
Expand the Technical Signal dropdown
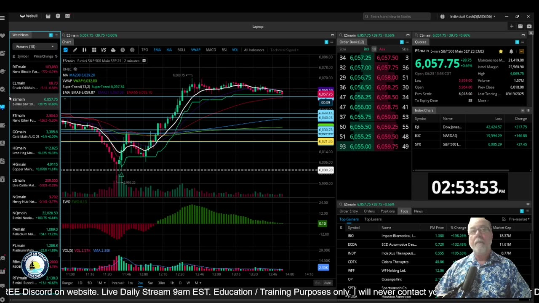tap(284, 50)
